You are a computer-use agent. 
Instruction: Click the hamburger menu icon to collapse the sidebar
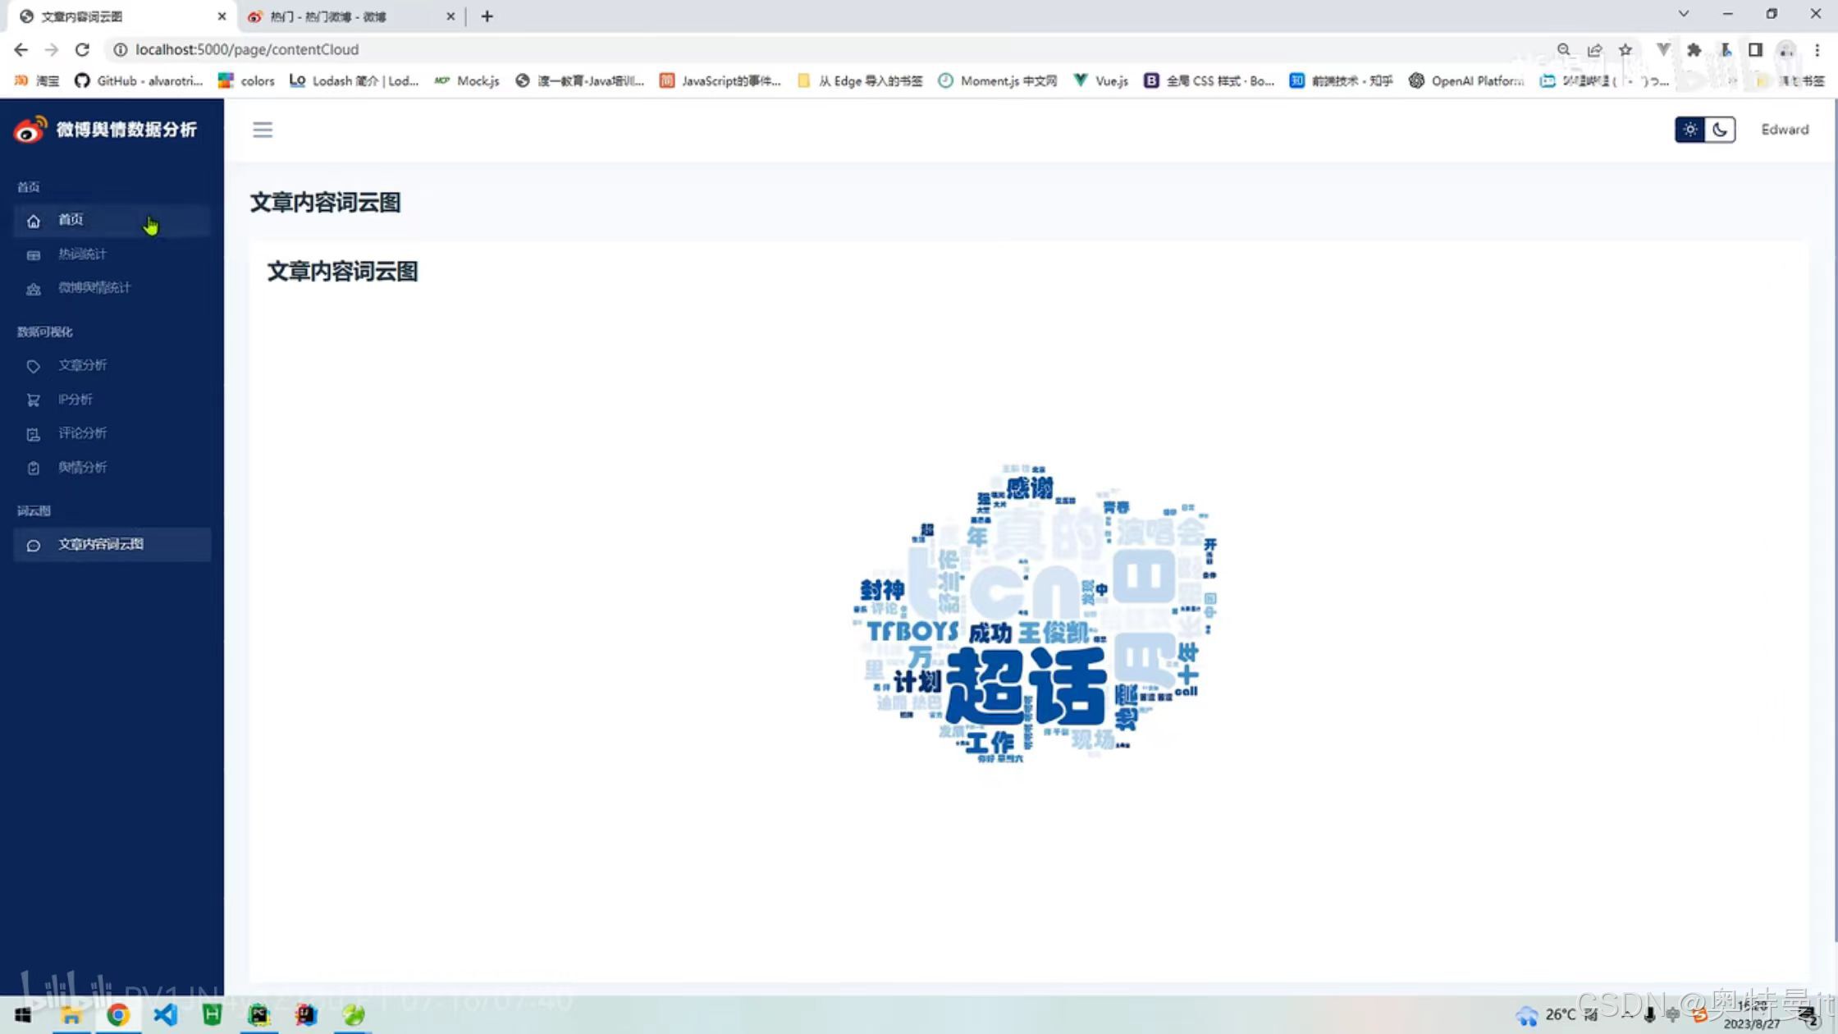pos(263,130)
